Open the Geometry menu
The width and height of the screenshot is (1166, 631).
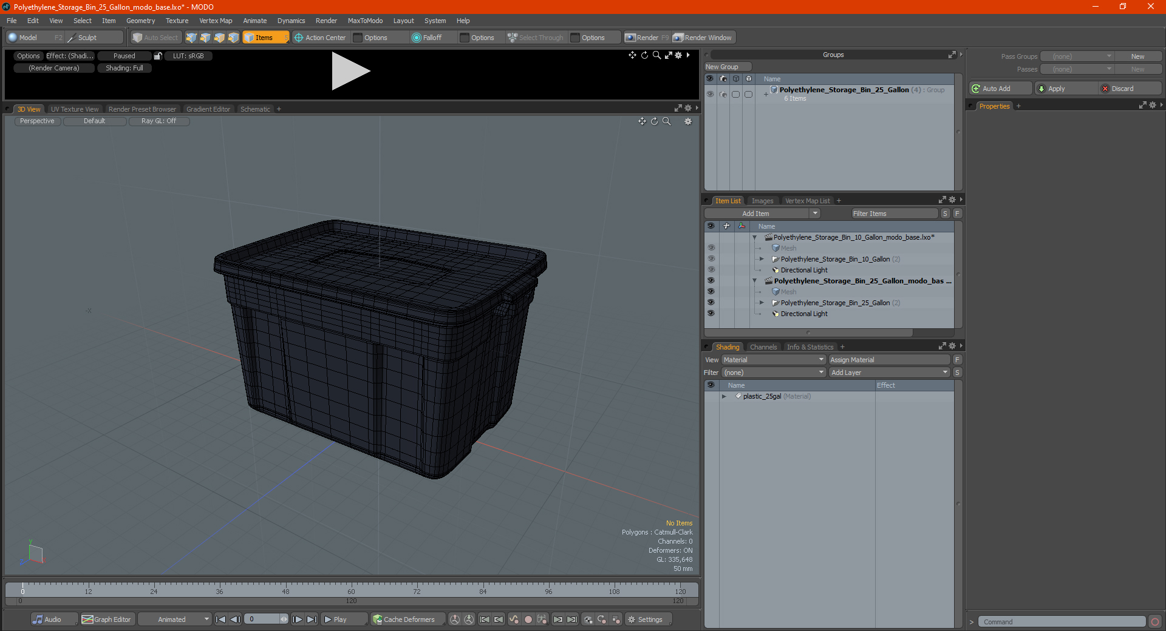(x=140, y=21)
